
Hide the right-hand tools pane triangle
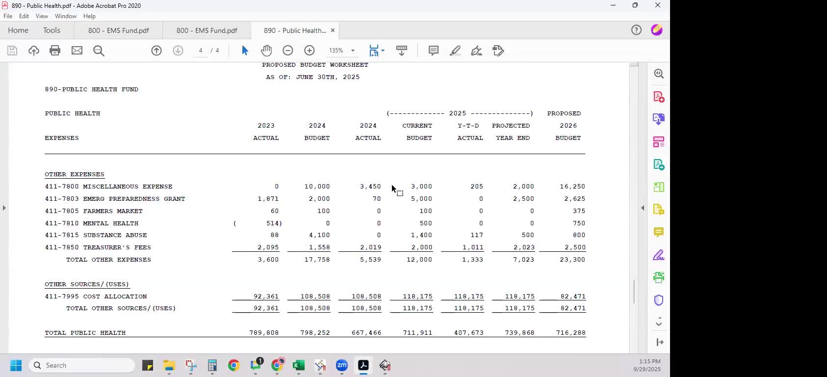643,208
